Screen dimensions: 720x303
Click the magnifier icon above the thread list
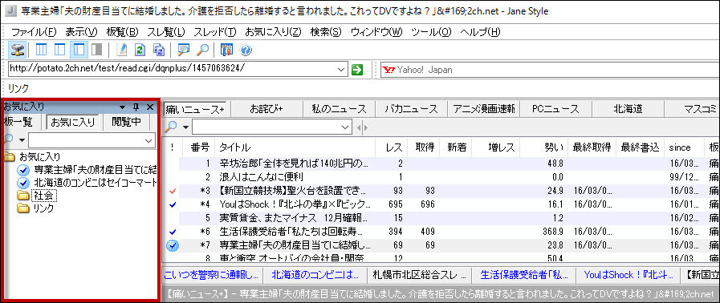171,127
